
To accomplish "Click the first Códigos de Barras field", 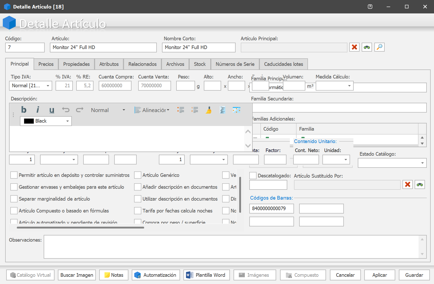I will [272, 209].
